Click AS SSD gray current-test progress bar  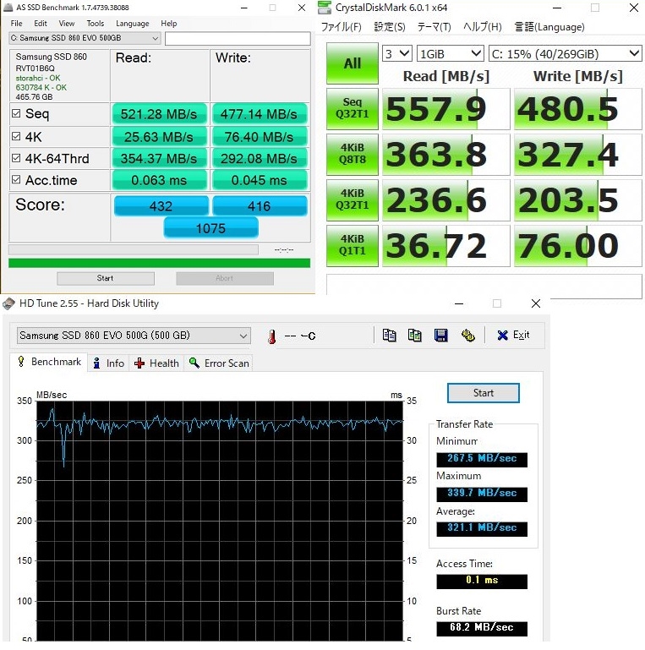133,249
